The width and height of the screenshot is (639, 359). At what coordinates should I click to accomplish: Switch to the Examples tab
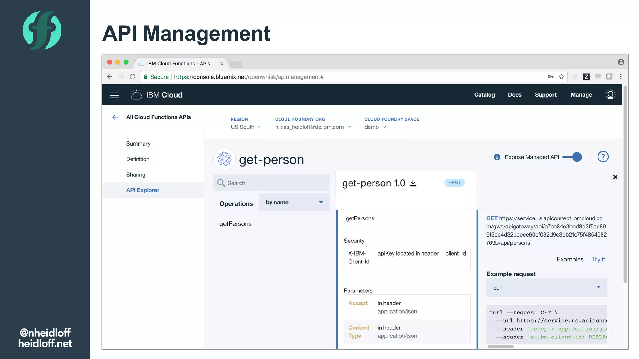[570, 259]
